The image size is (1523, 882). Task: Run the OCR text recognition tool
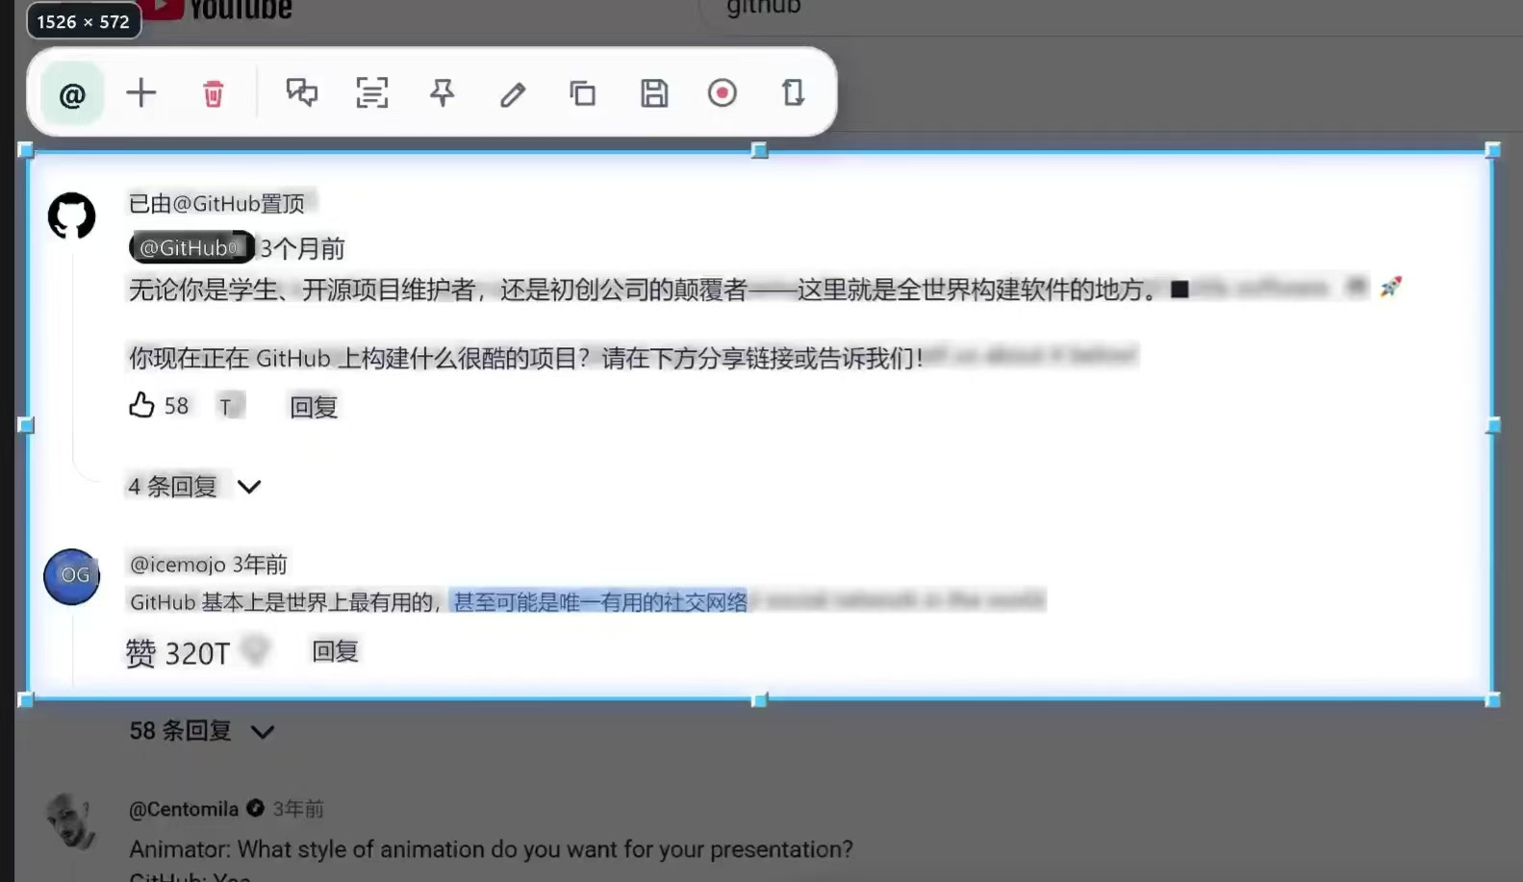click(372, 92)
